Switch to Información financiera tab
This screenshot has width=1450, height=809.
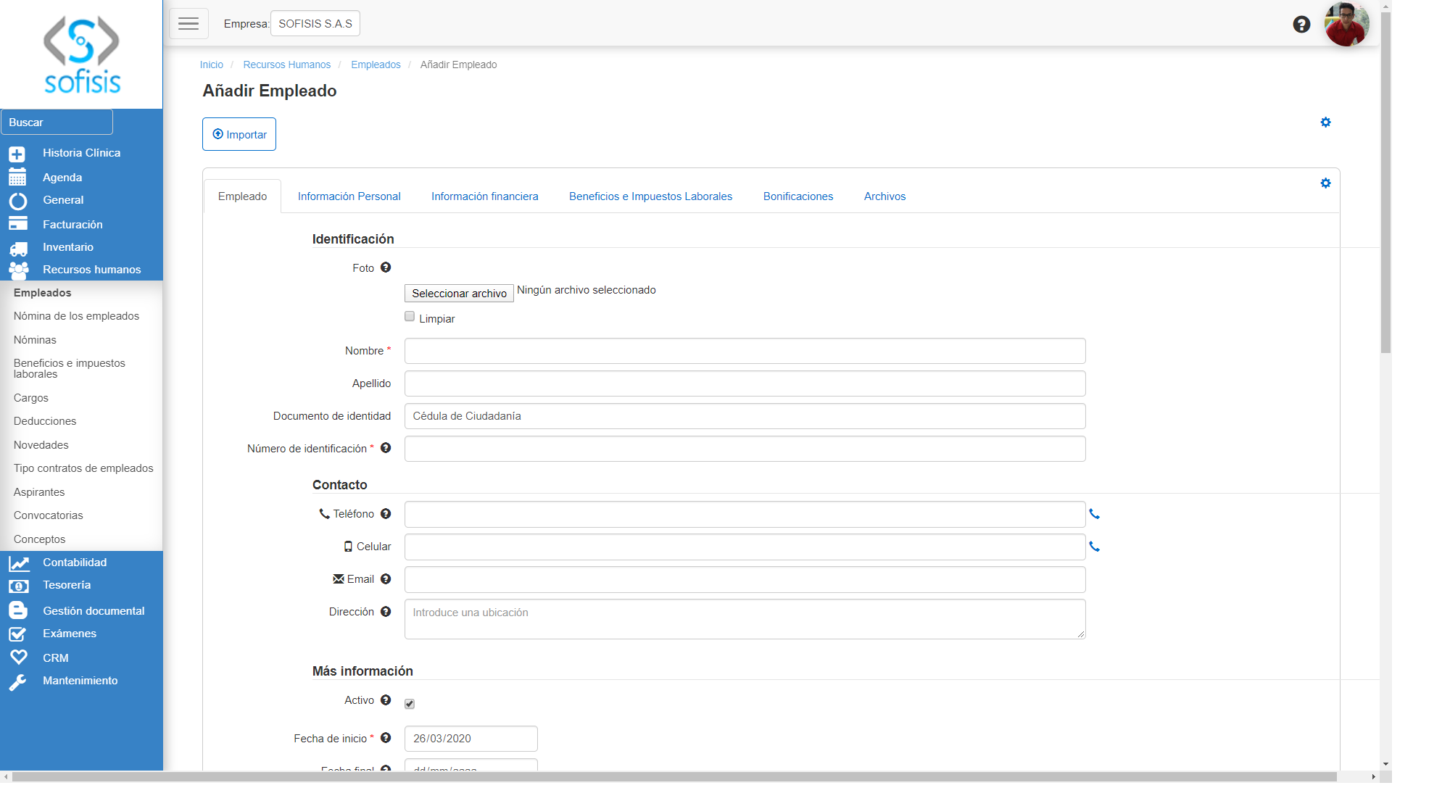click(x=484, y=196)
